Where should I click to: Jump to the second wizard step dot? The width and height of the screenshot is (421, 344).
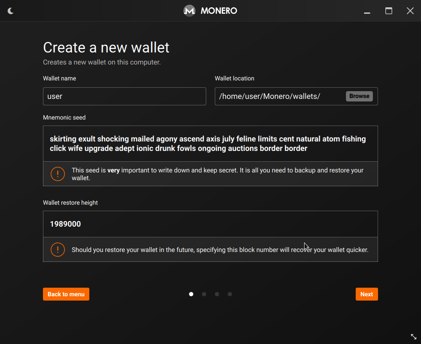point(204,294)
